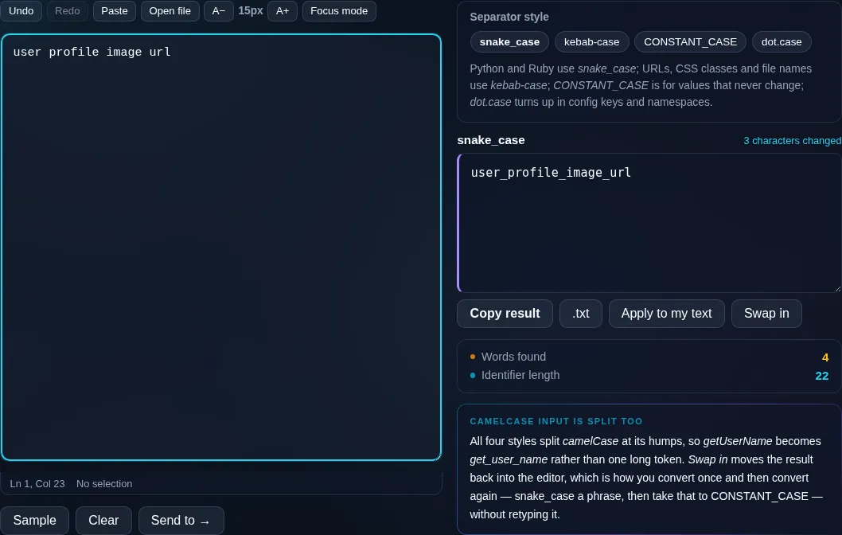This screenshot has height=535, width=842.
Task: Click the Separator style heading
Action: click(509, 17)
